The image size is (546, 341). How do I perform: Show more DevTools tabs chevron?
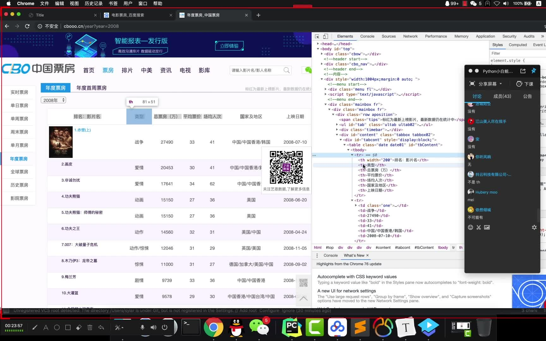[543, 36]
